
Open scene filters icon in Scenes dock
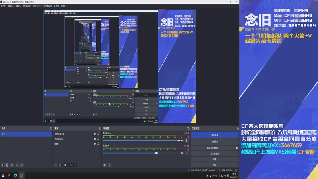tap(12, 165)
